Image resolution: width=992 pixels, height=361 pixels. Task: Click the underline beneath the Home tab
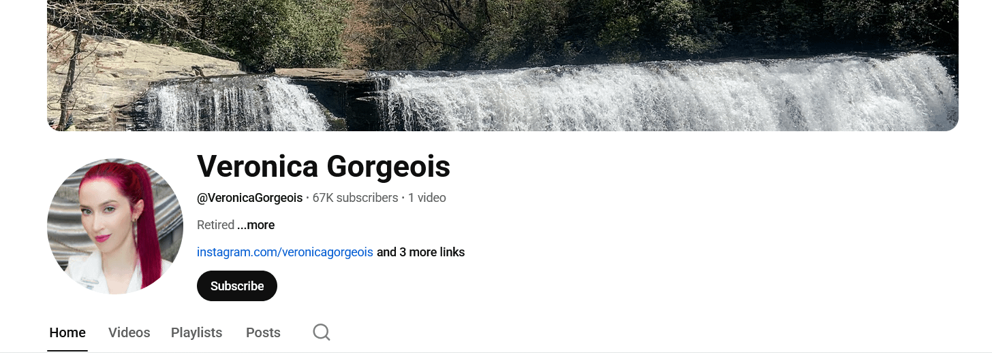67,350
